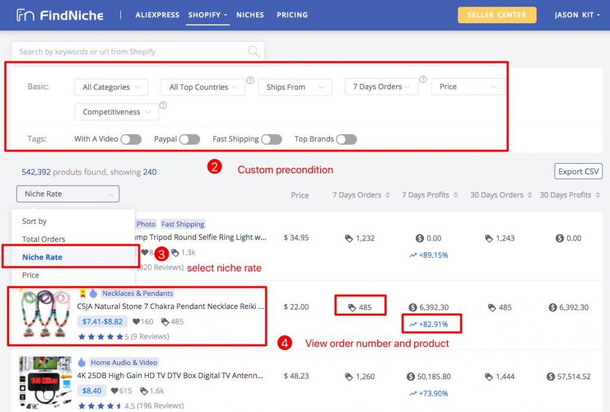This screenshot has height=412, width=610.
Task: Click the SELLER CENTER button
Action: click(497, 15)
